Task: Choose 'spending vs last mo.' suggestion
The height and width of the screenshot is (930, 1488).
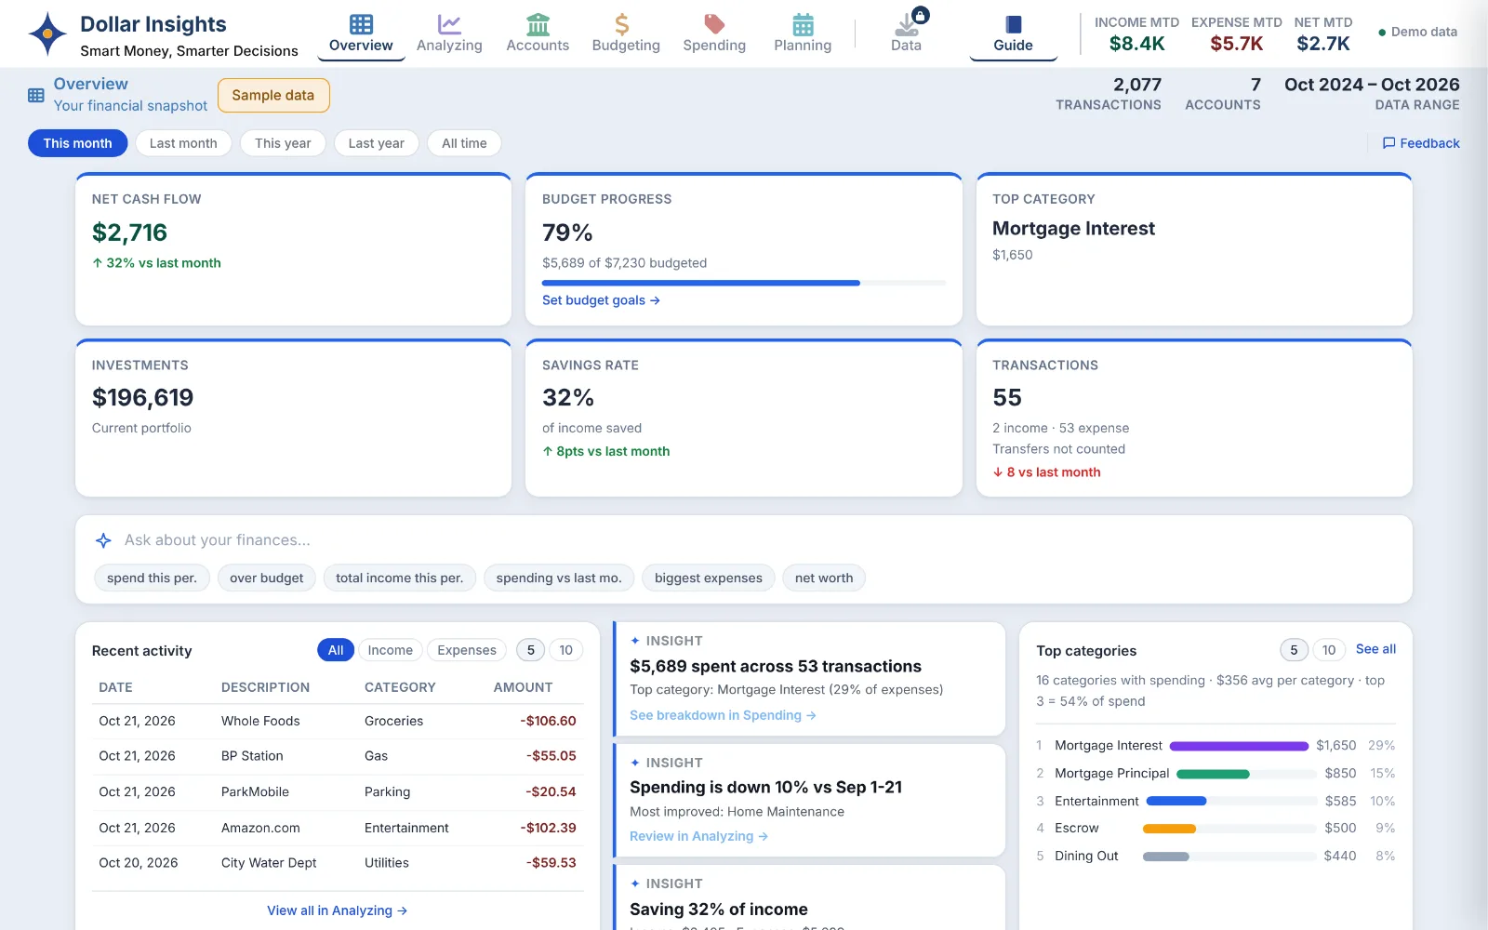Action: click(559, 578)
